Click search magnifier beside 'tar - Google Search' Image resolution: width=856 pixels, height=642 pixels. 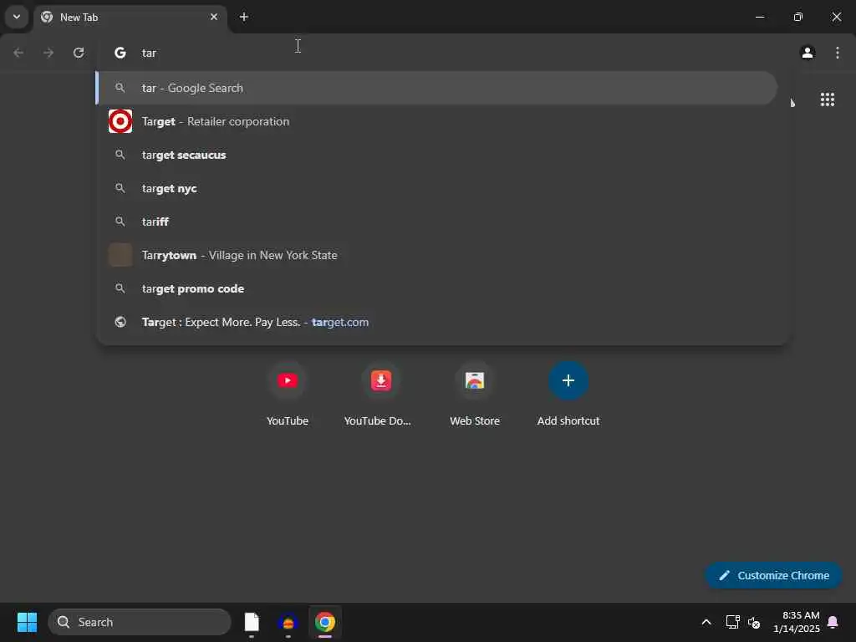tap(120, 88)
